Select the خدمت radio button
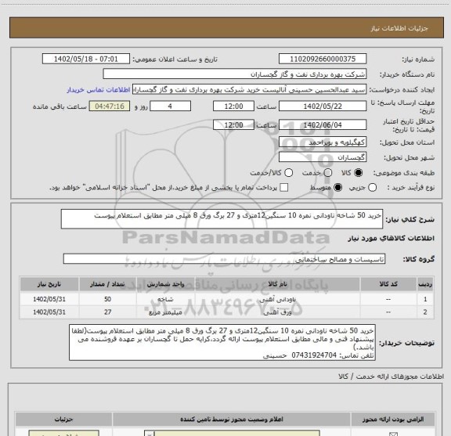The height and width of the screenshot is (436, 451). [x=328, y=173]
